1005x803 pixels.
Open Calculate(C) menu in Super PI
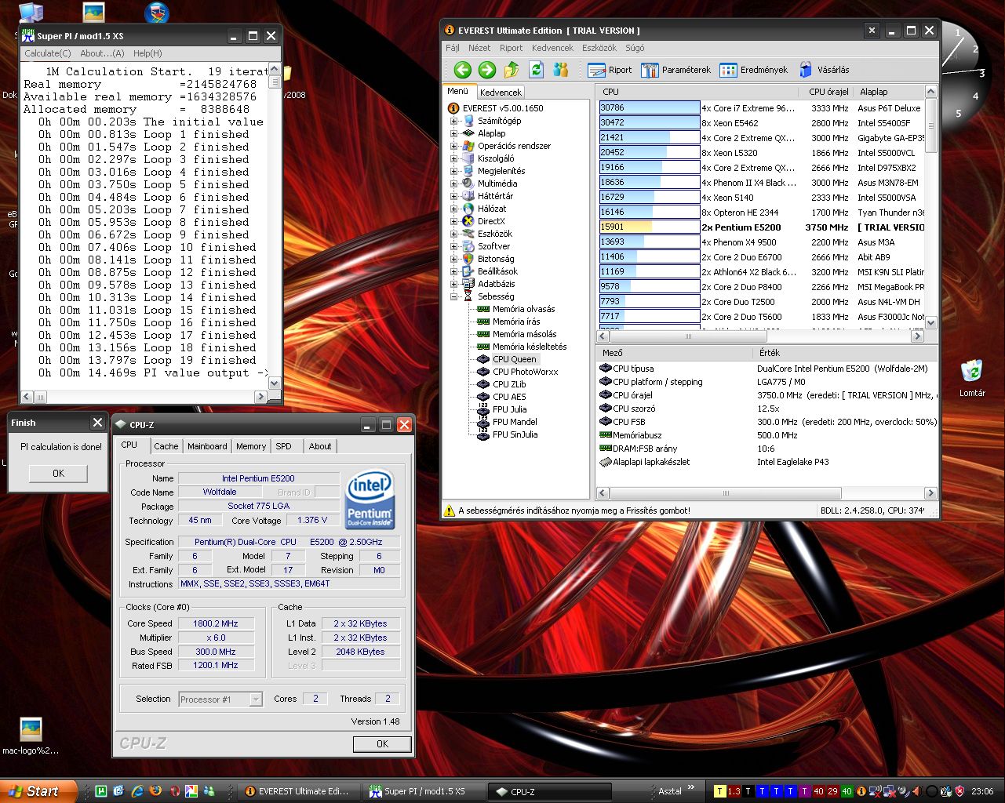pos(48,53)
